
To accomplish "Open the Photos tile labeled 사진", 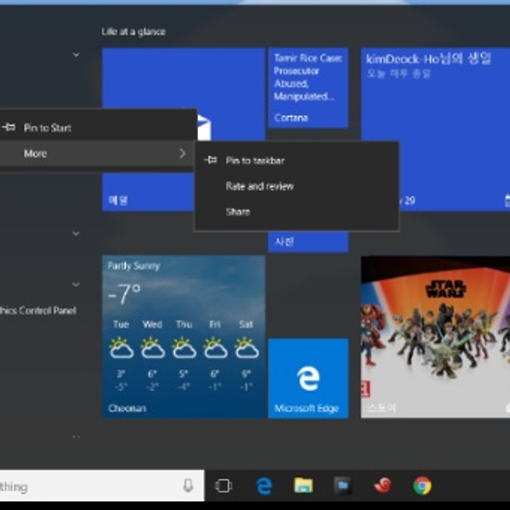I will point(308,241).
